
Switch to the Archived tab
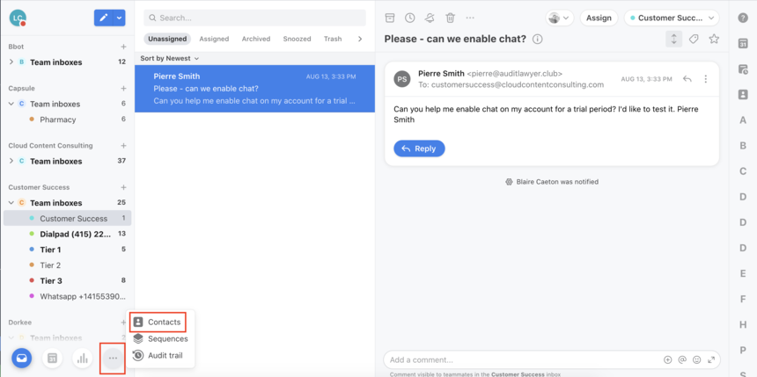[x=256, y=39]
